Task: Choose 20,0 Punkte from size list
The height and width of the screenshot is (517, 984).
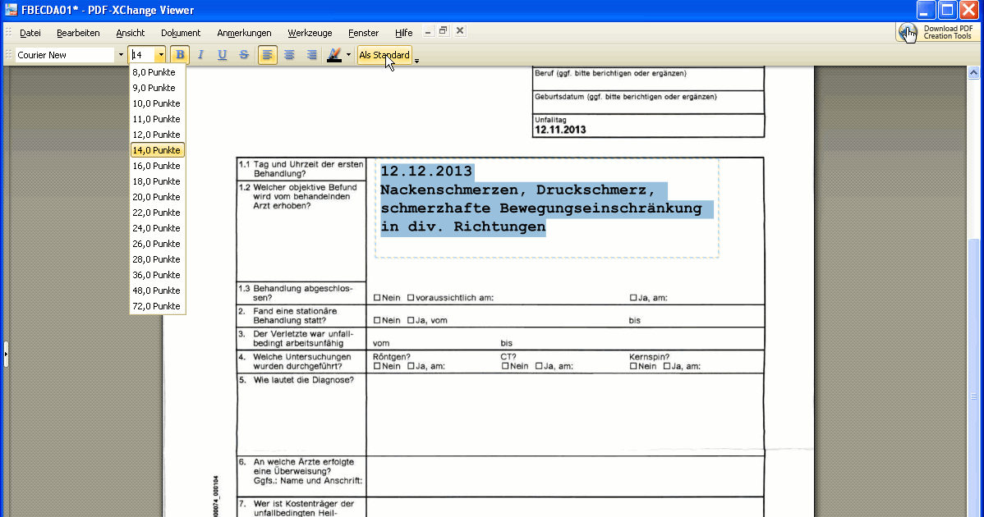Action: tap(157, 197)
